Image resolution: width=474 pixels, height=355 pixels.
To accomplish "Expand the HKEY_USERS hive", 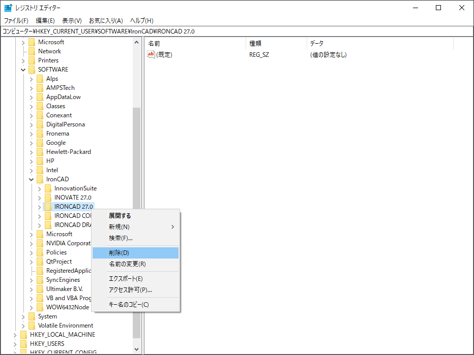I will 15,344.
